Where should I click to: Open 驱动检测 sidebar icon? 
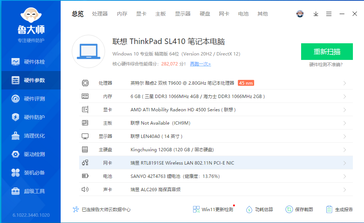click(16, 154)
